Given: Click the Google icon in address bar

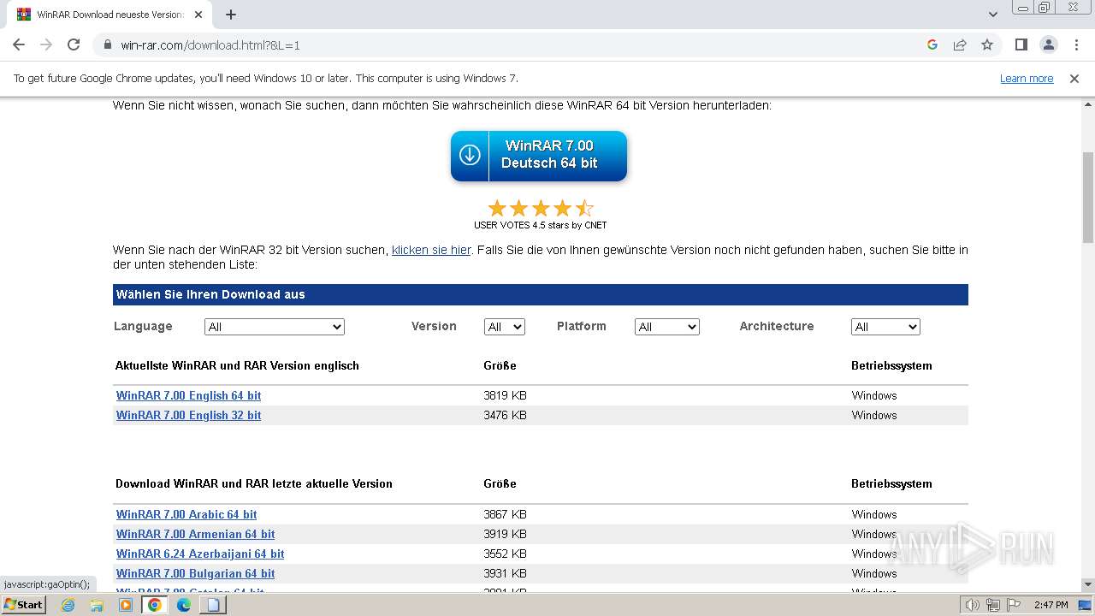Looking at the screenshot, I should (x=932, y=44).
